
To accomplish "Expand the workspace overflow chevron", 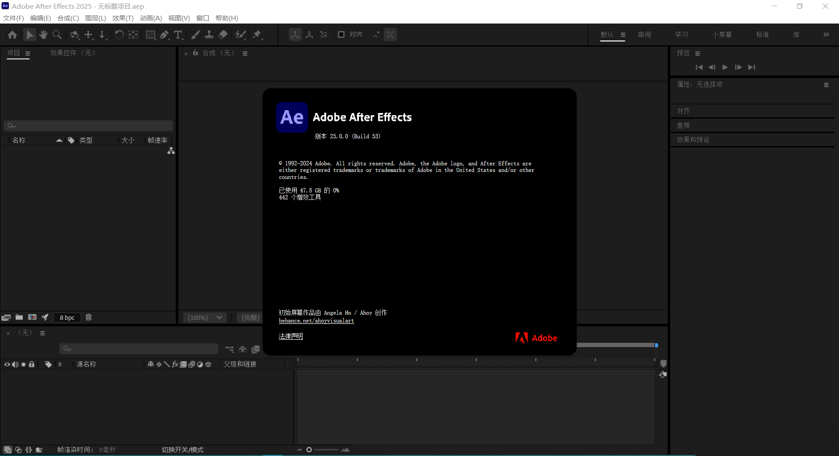I will click(826, 34).
